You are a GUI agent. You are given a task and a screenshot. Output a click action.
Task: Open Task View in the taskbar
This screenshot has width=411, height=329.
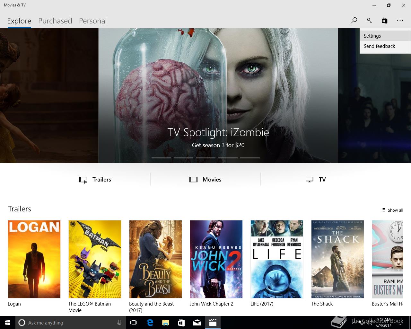click(134, 323)
